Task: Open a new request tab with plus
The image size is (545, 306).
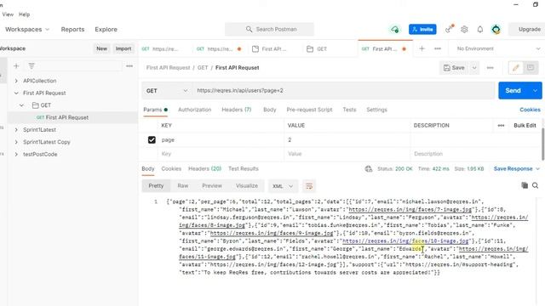Action: point(422,49)
